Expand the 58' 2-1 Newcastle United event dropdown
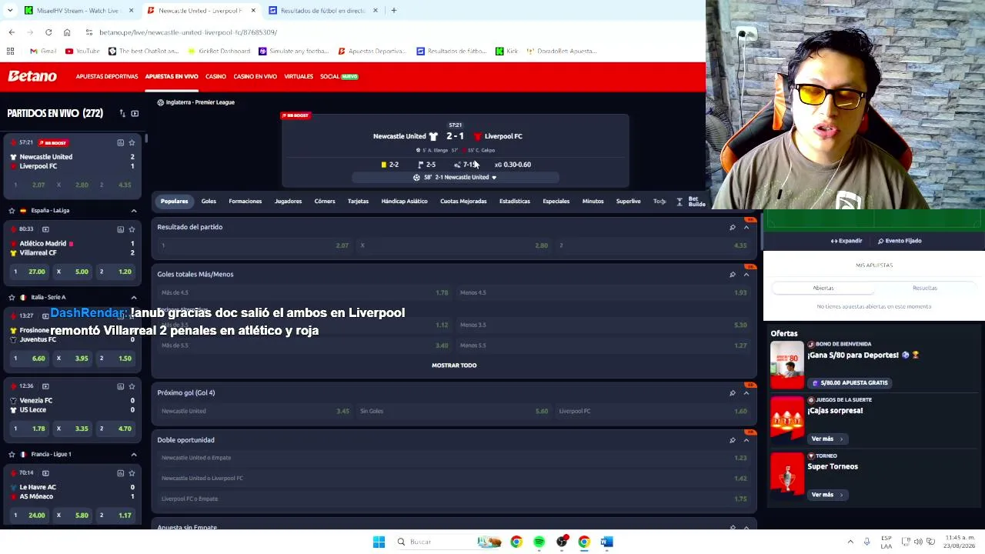 [455, 177]
